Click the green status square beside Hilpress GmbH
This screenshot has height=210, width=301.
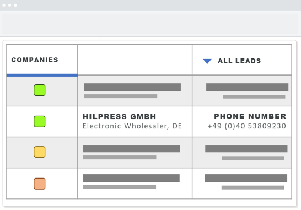(40, 121)
